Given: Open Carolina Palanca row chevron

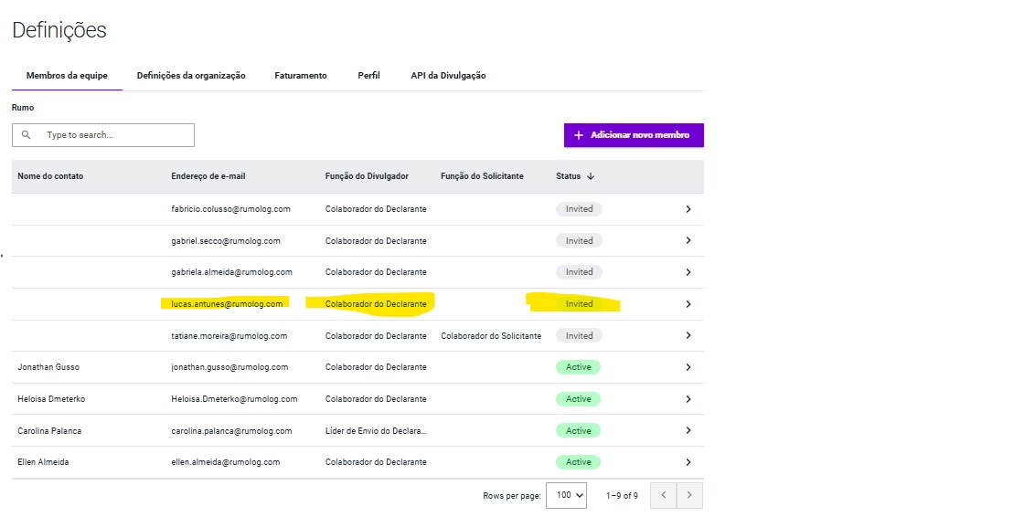Looking at the screenshot, I should [x=688, y=430].
